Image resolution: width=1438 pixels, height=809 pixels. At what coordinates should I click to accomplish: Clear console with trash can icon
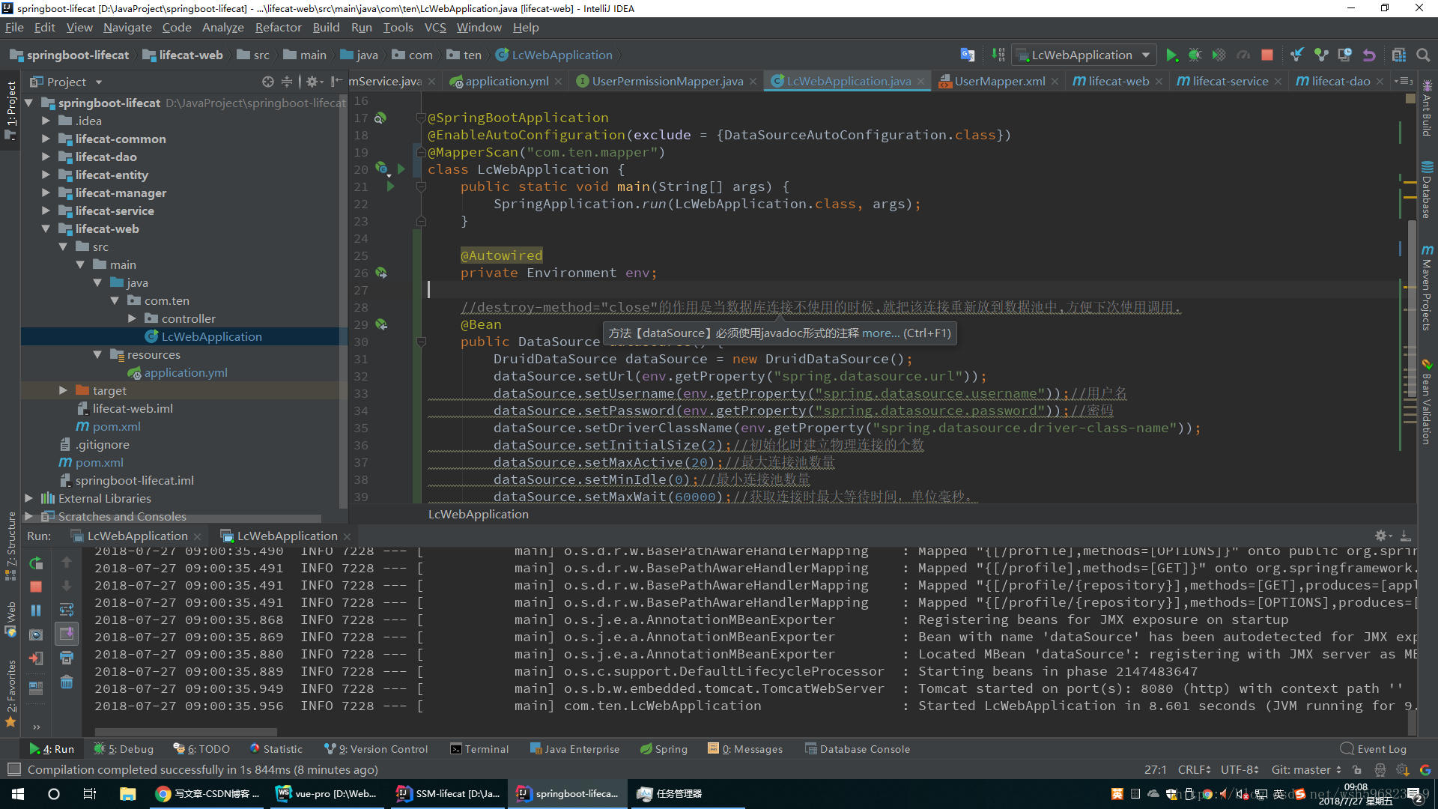[x=67, y=682]
